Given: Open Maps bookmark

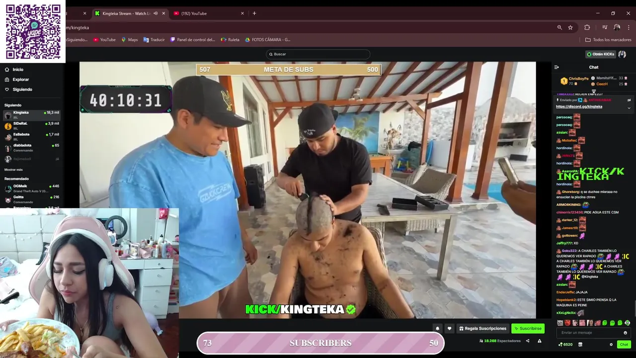Looking at the screenshot, I should [x=129, y=40].
